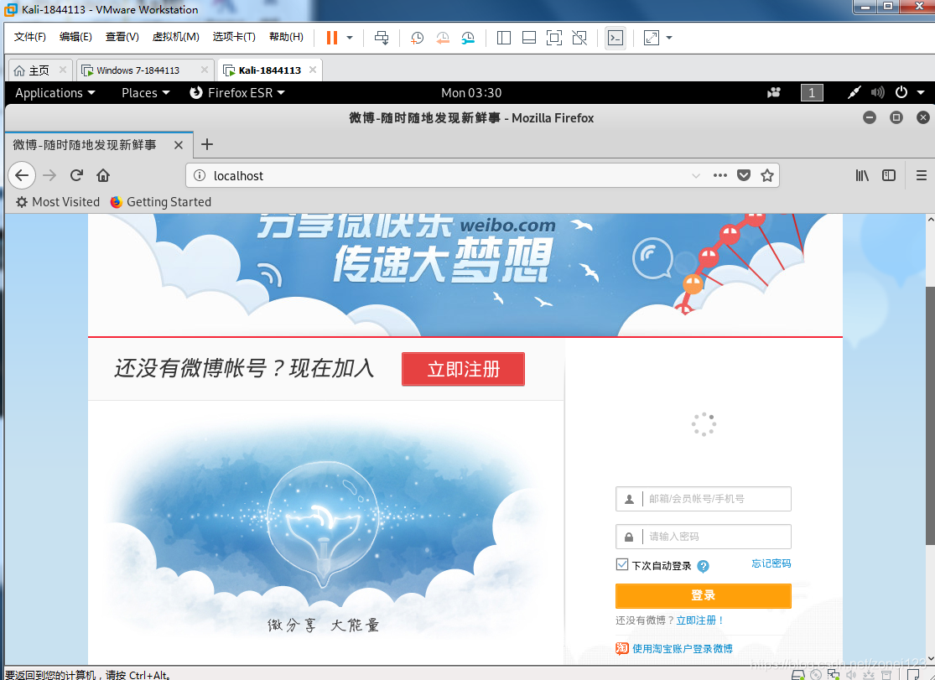Close the Kali-1844113 VMware tab
This screenshot has width=935, height=680.
click(x=313, y=70)
